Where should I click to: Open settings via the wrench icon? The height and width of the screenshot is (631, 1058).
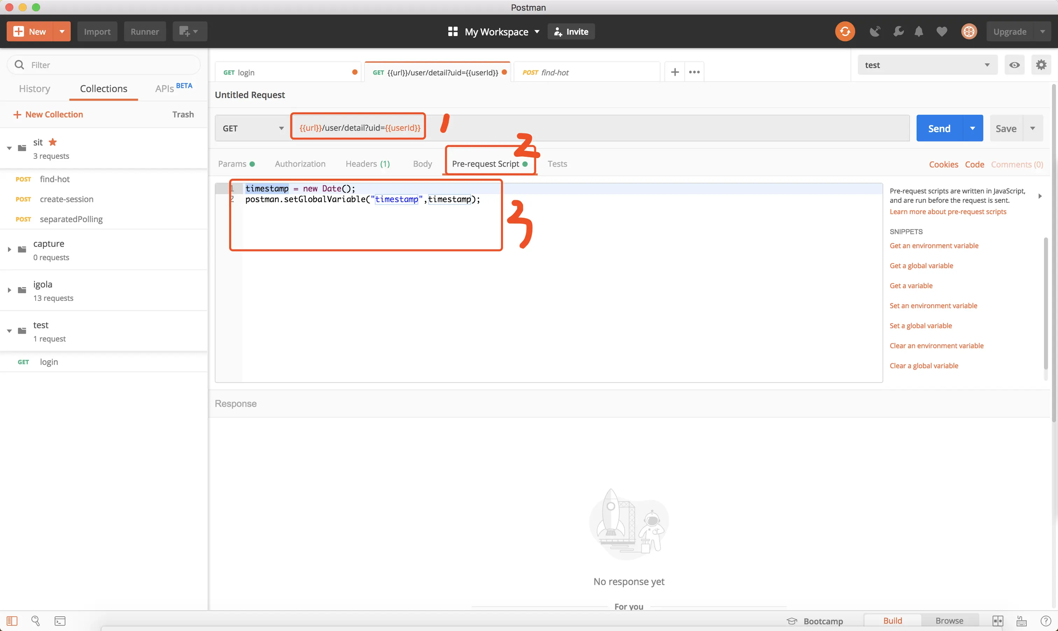[x=898, y=31]
